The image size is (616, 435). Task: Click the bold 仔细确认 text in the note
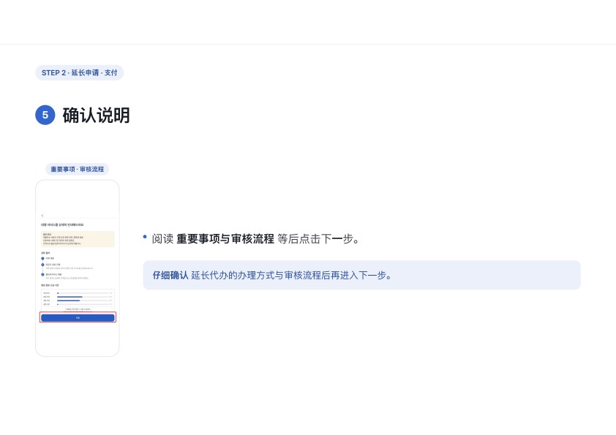[170, 275]
